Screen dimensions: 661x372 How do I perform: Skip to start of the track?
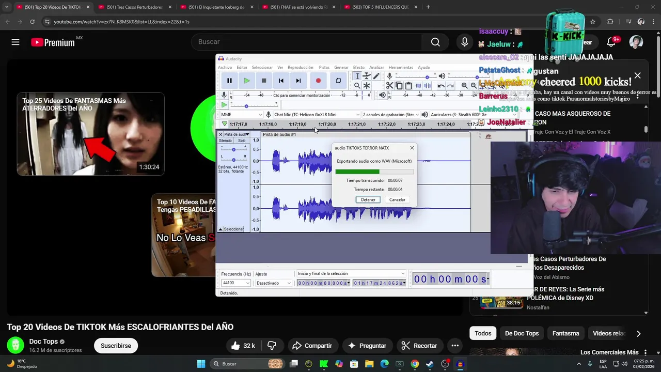coord(281,81)
